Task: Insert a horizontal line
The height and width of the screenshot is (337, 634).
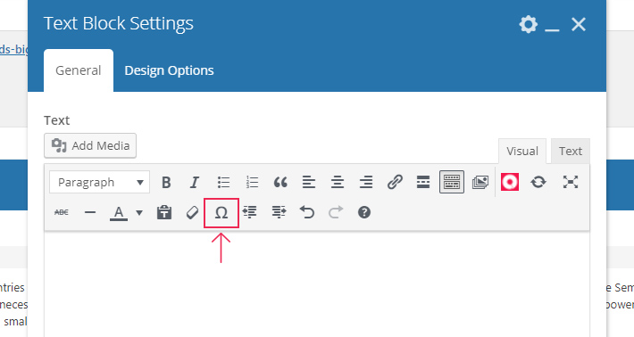Action: [x=90, y=212]
